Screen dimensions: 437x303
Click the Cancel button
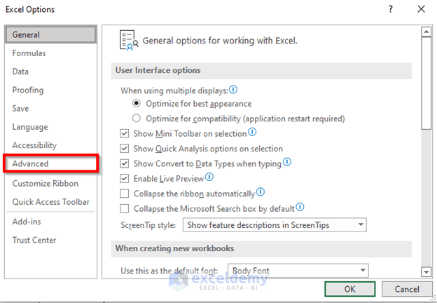coord(407,289)
